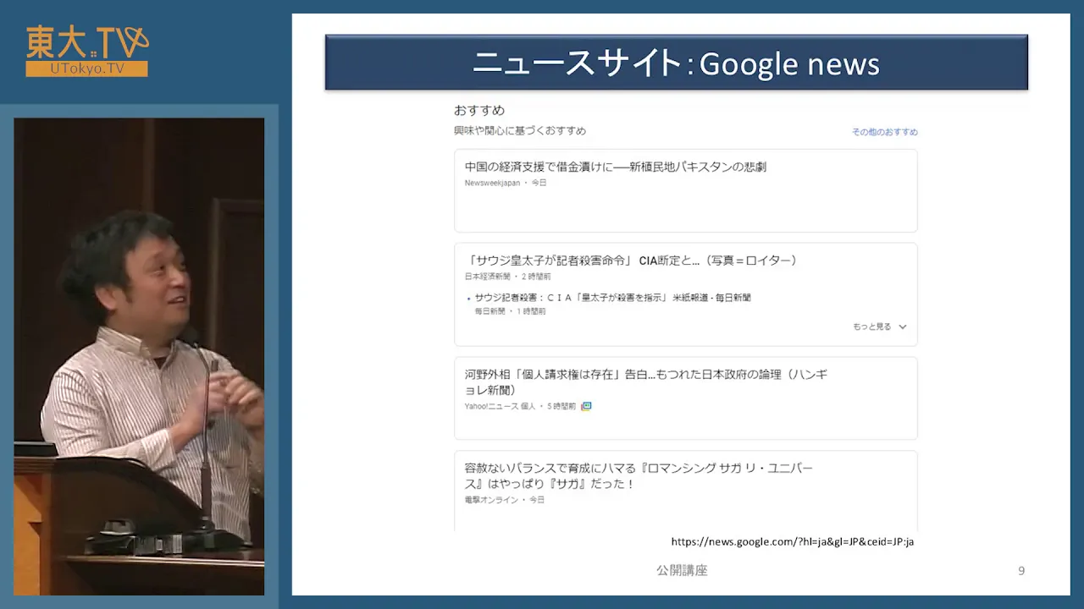Image resolution: width=1084 pixels, height=609 pixels.
Task: Open the その他のおすすめ link
Action: [x=884, y=132]
